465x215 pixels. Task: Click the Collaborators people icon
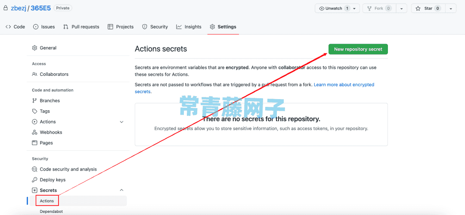34,74
